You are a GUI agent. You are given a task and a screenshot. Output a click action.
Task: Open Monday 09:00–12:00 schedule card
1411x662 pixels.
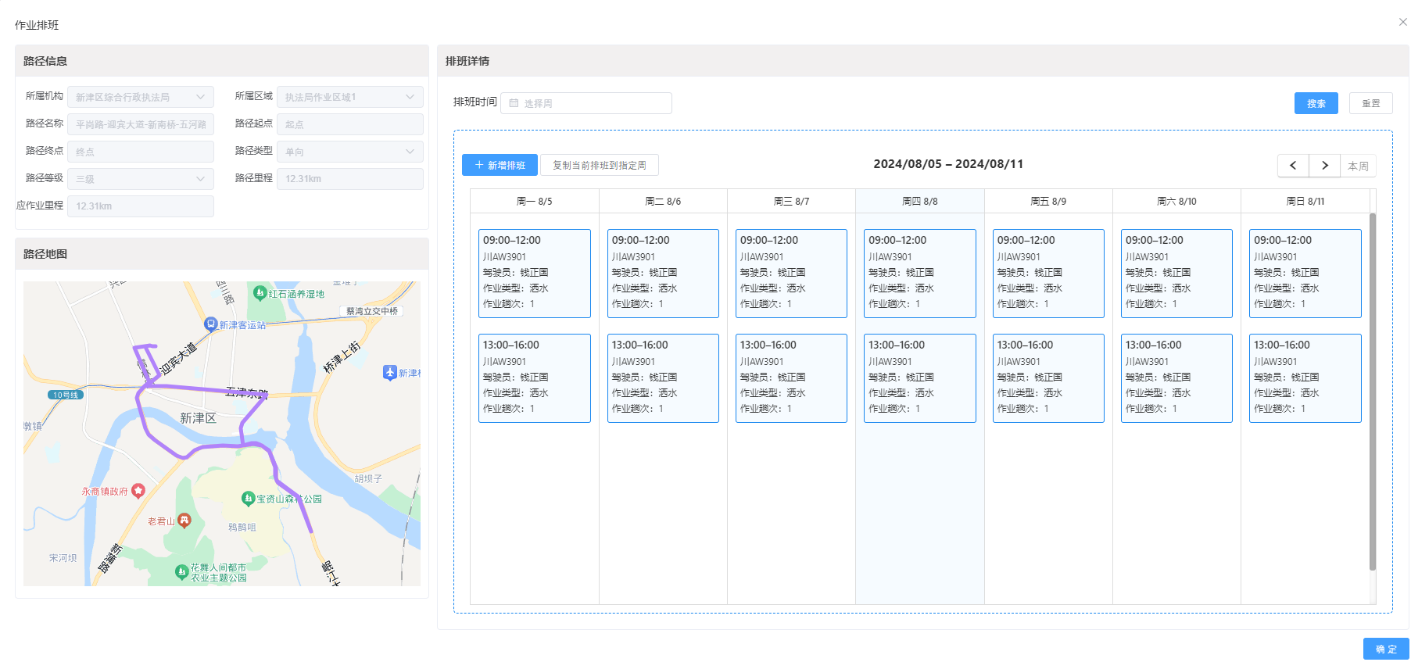point(535,273)
